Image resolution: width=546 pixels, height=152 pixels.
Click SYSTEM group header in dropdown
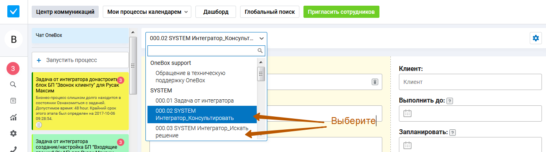[x=161, y=90]
